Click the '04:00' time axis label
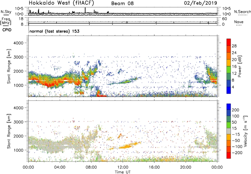 [x=60, y=167]
